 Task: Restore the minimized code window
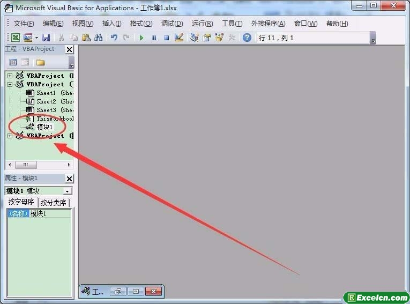point(118,291)
